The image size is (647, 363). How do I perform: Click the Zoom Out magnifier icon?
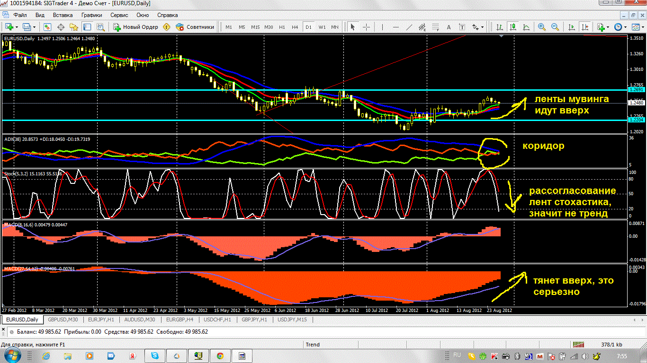pos(554,27)
